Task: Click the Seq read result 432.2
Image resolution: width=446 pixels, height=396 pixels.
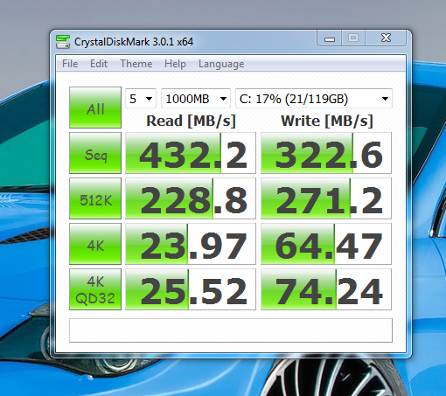Action: coord(191,153)
